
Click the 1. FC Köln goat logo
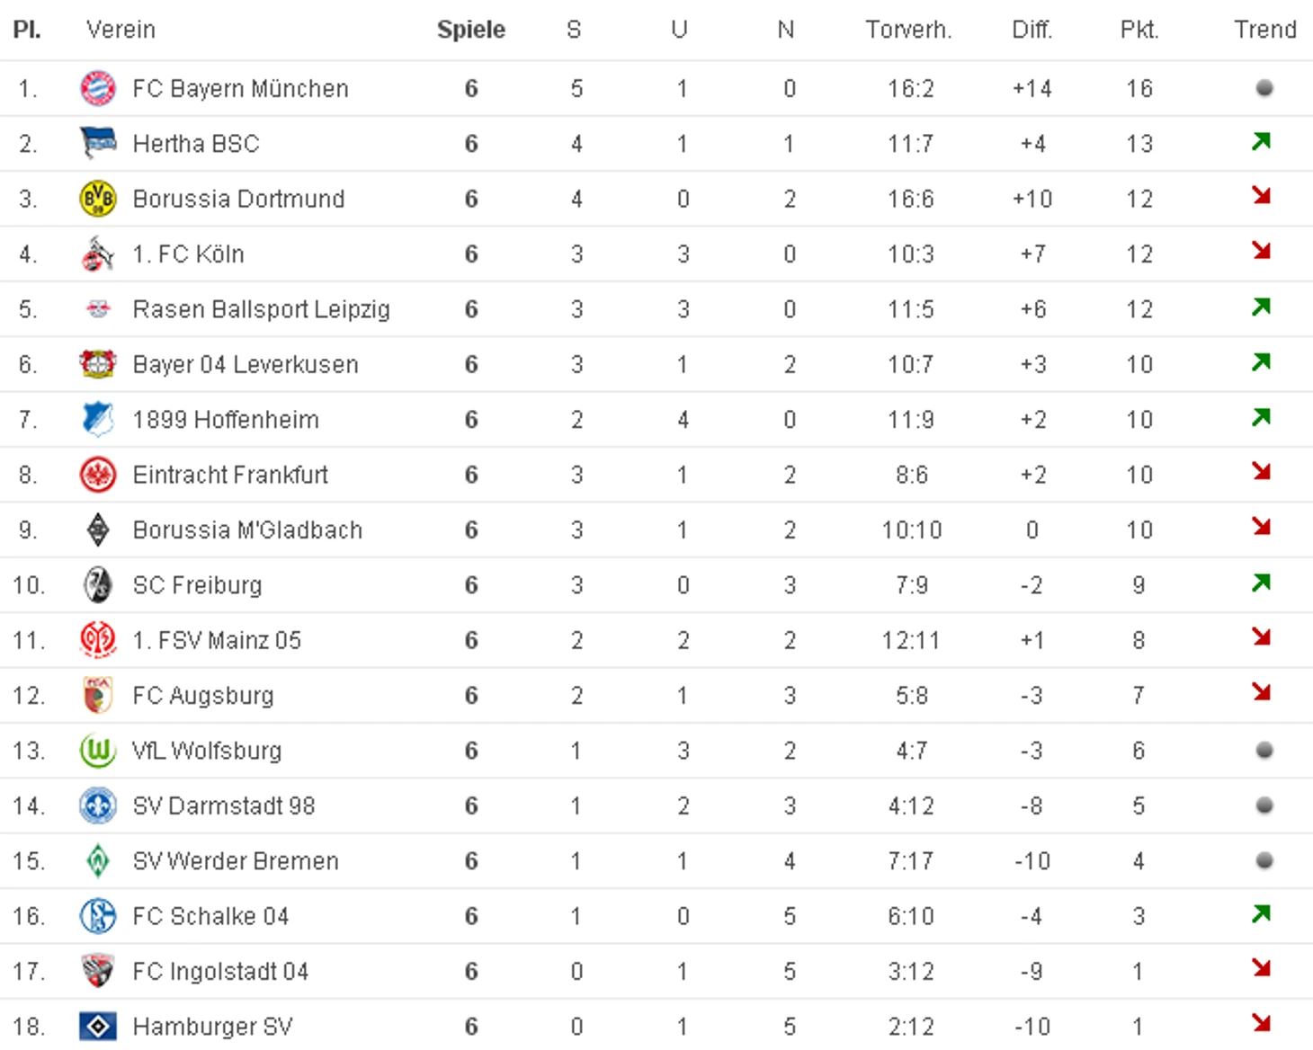tap(98, 254)
